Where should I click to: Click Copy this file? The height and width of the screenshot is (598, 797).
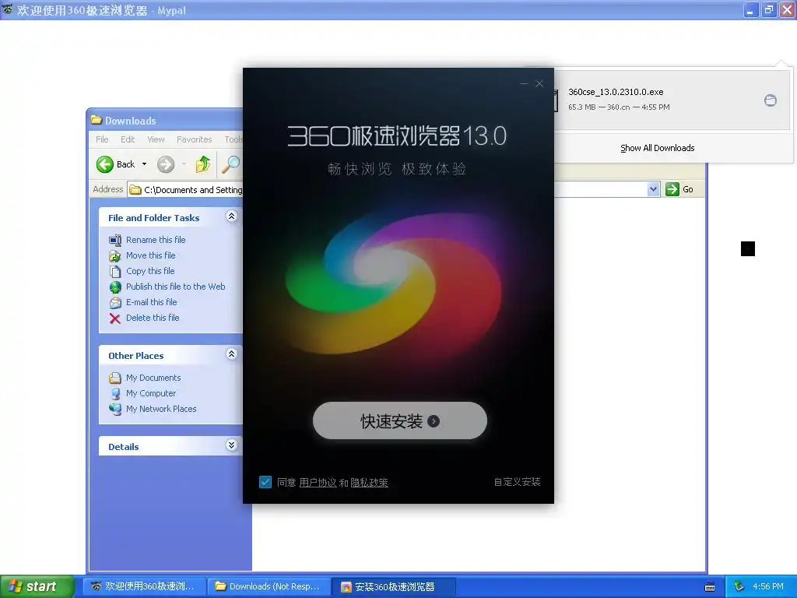coord(150,271)
